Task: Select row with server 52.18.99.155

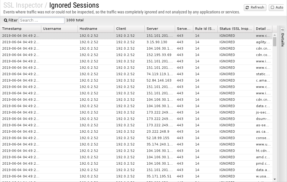Action: [136, 138]
